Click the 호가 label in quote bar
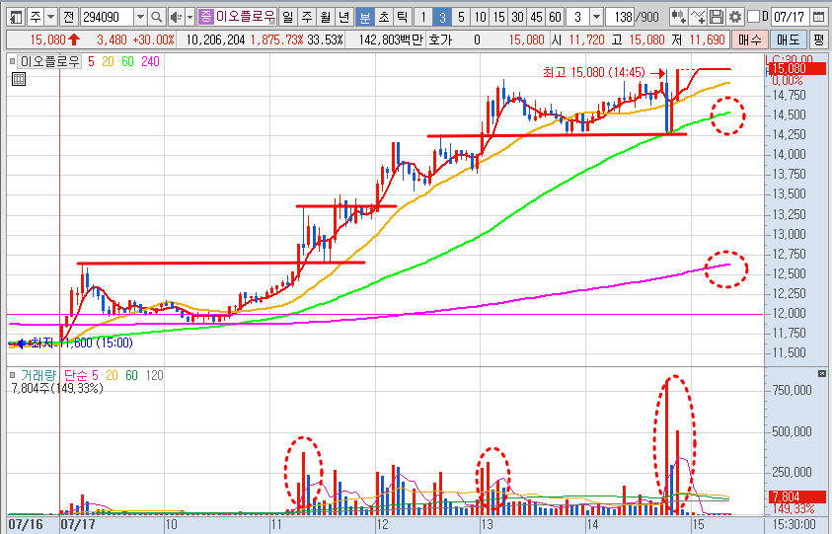This screenshot has height=534, width=832. [440, 39]
